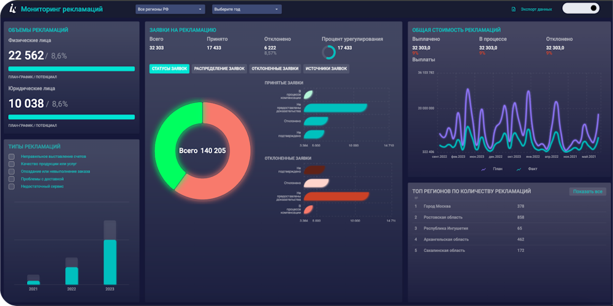
Task: Switch to Распределение заявок tab
Action: pos(219,69)
